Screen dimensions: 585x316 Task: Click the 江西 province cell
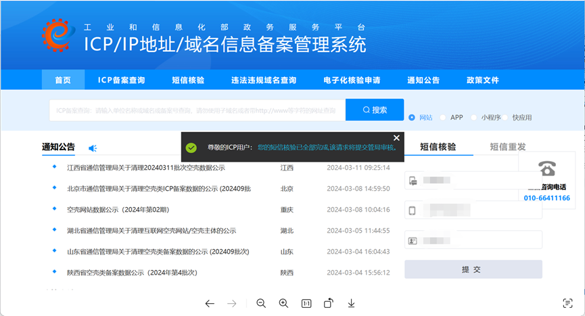point(287,168)
